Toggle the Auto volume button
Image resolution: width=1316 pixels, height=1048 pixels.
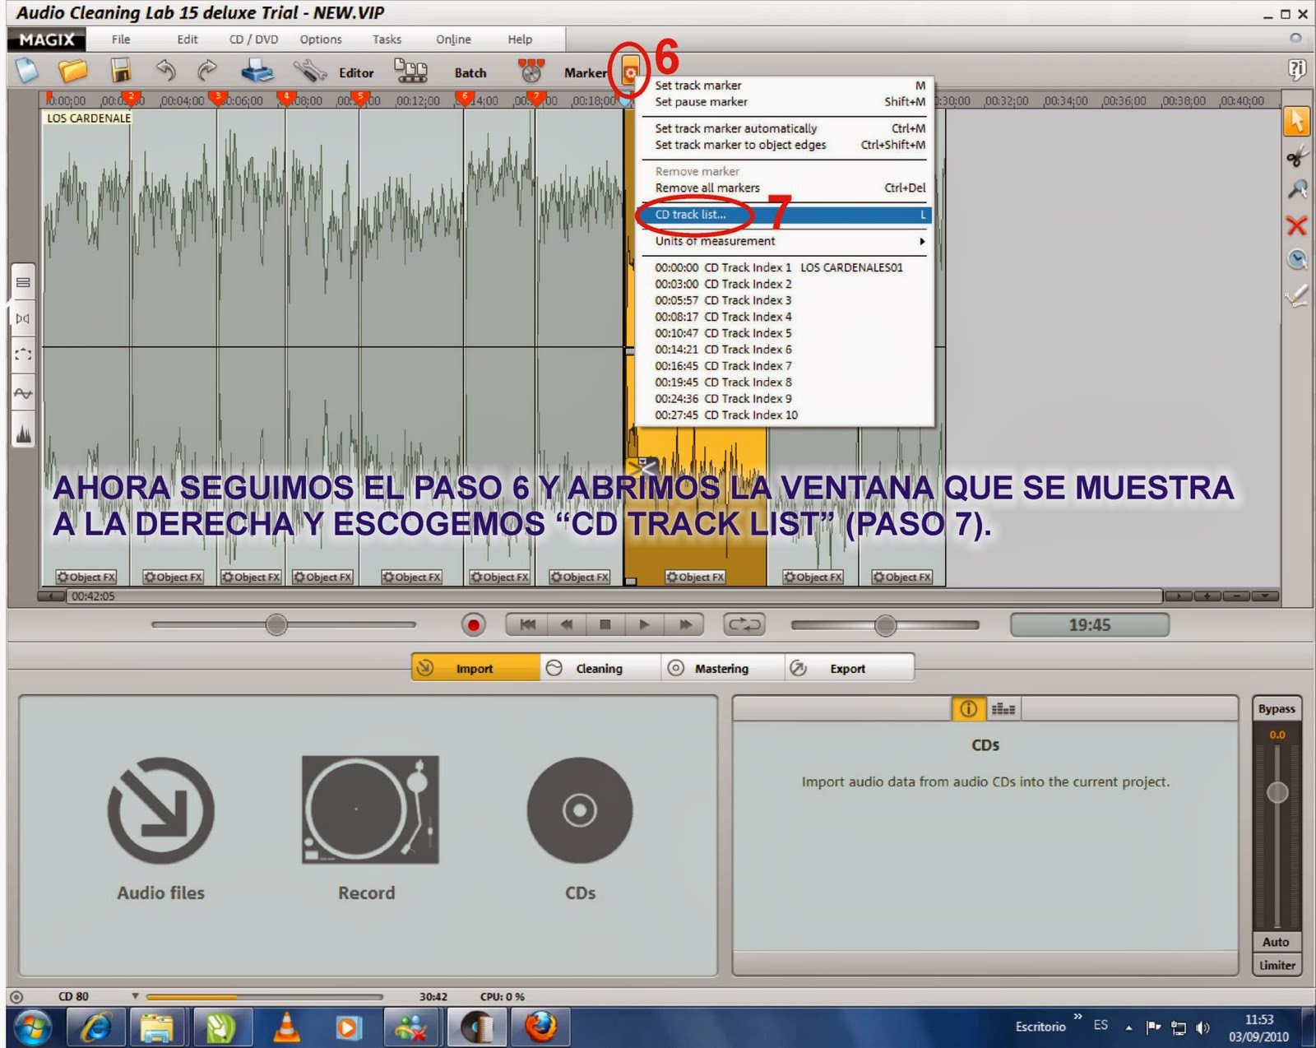click(x=1277, y=942)
